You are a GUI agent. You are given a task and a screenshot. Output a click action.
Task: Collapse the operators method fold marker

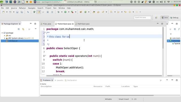pyautogui.click(x=45, y=56)
